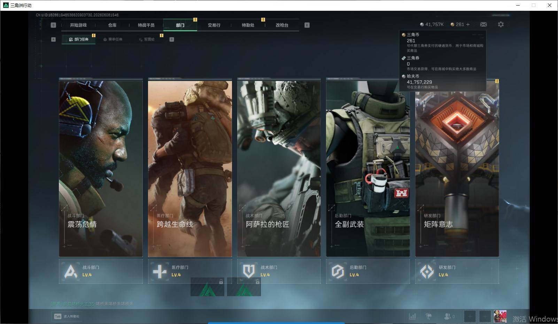Click the 三角洲行动 window title icon
The height and width of the screenshot is (324, 558).
click(x=6, y=5)
